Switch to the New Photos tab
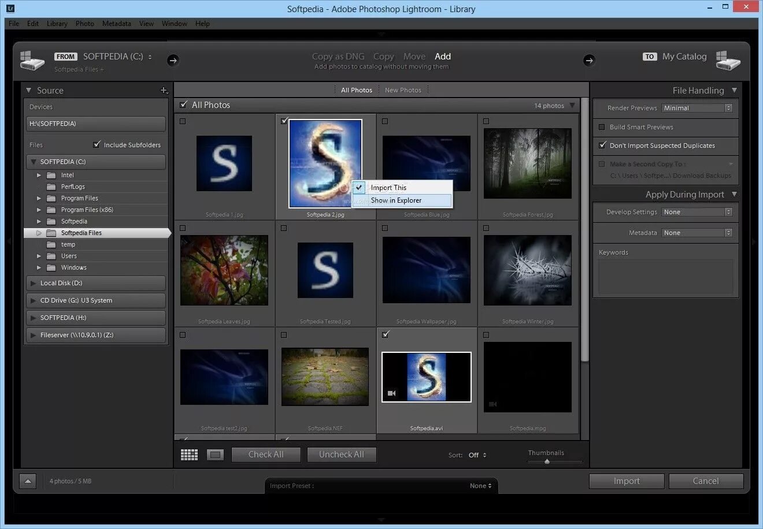The width and height of the screenshot is (763, 529). coord(403,90)
